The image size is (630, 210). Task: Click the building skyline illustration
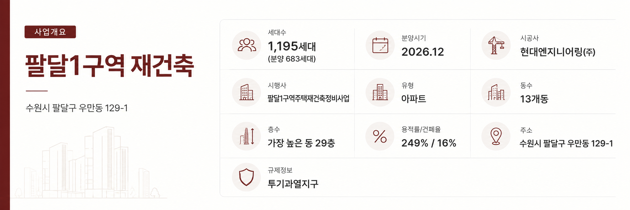pos(89,162)
